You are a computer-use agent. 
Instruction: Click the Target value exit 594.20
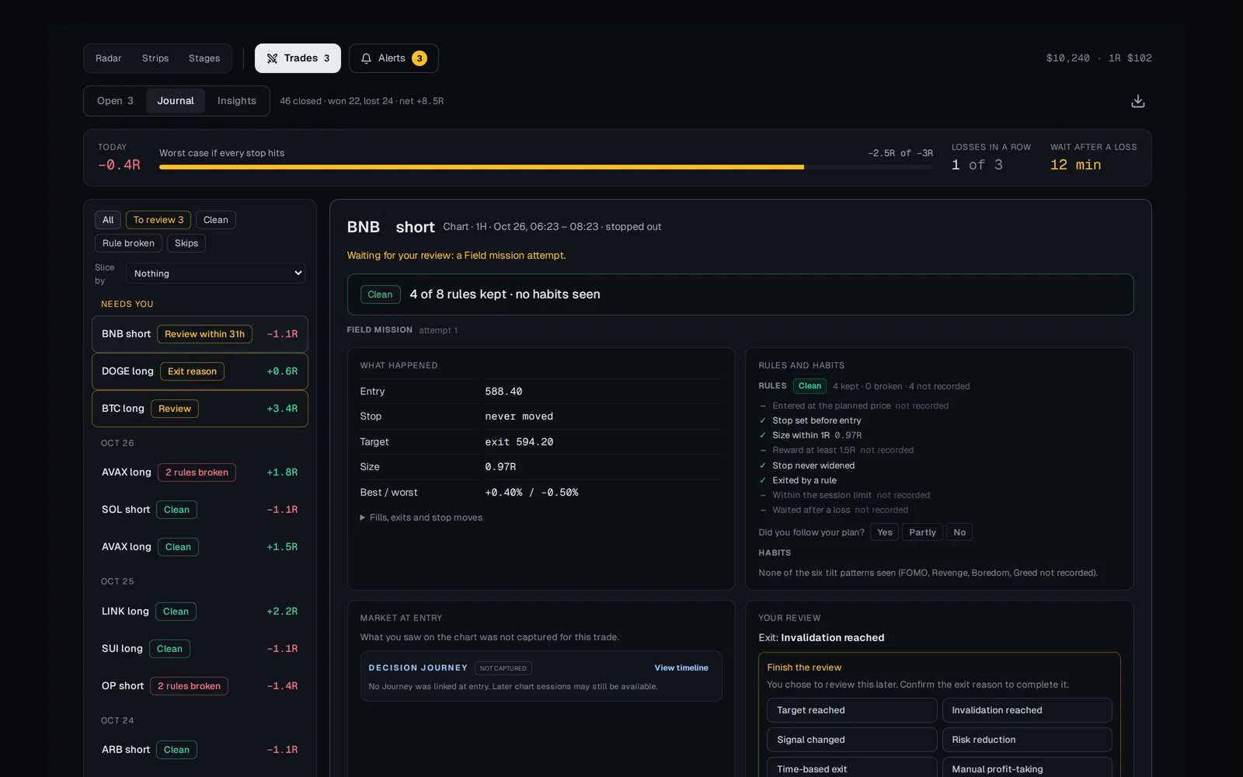[519, 442]
